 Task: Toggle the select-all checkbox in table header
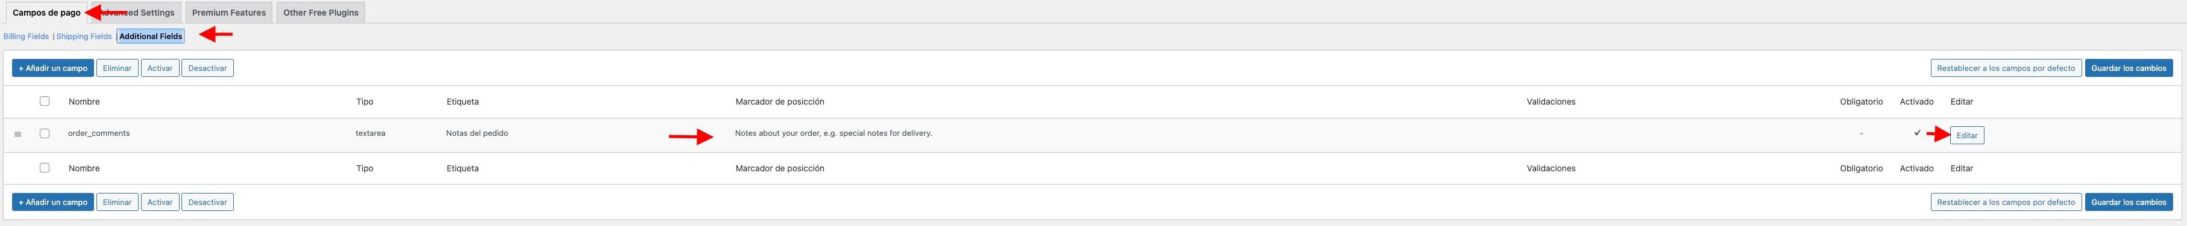tap(45, 101)
